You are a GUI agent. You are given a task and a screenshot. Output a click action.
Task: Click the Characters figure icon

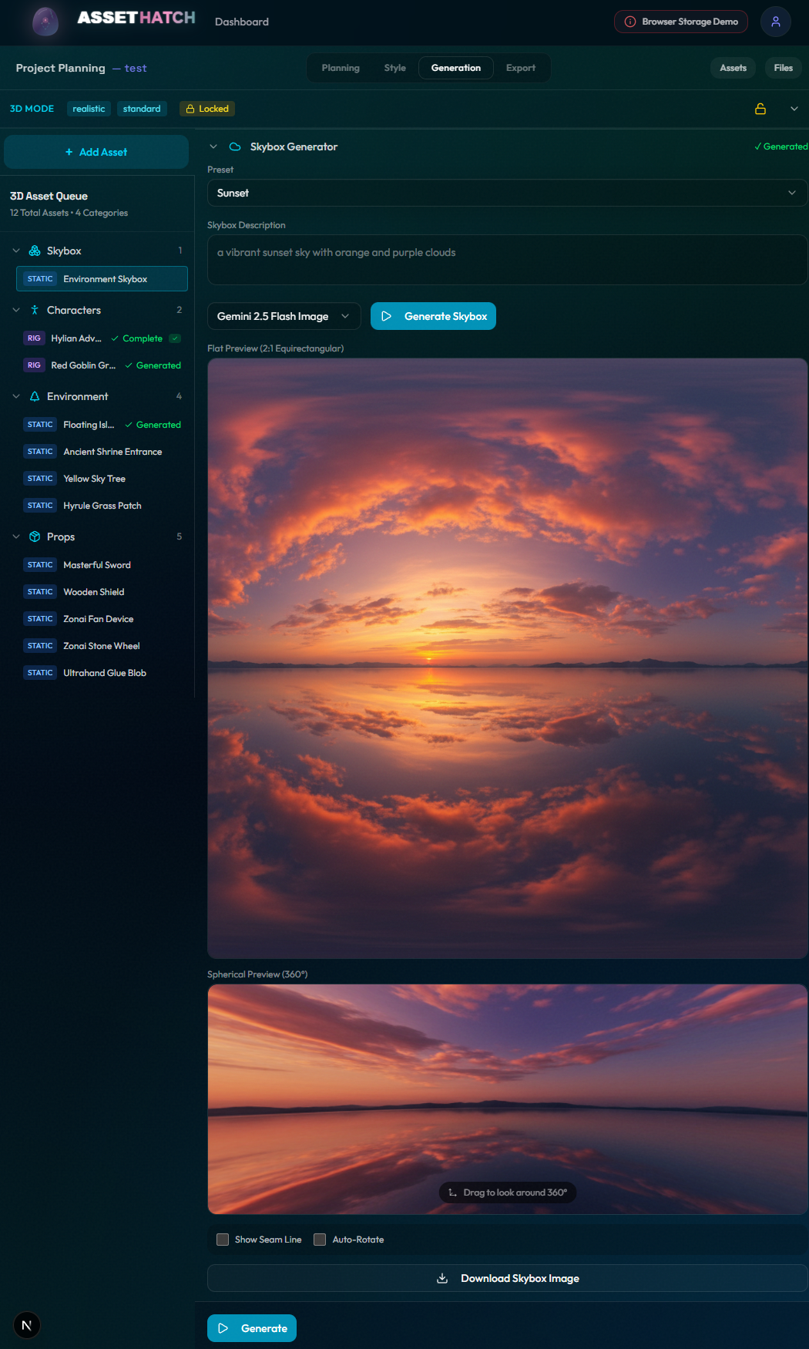coord(35,310)
